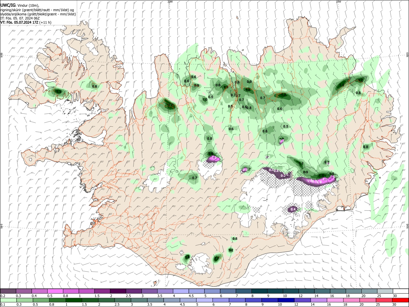Click the 0.1 pale green rain scale swatch

8,300
